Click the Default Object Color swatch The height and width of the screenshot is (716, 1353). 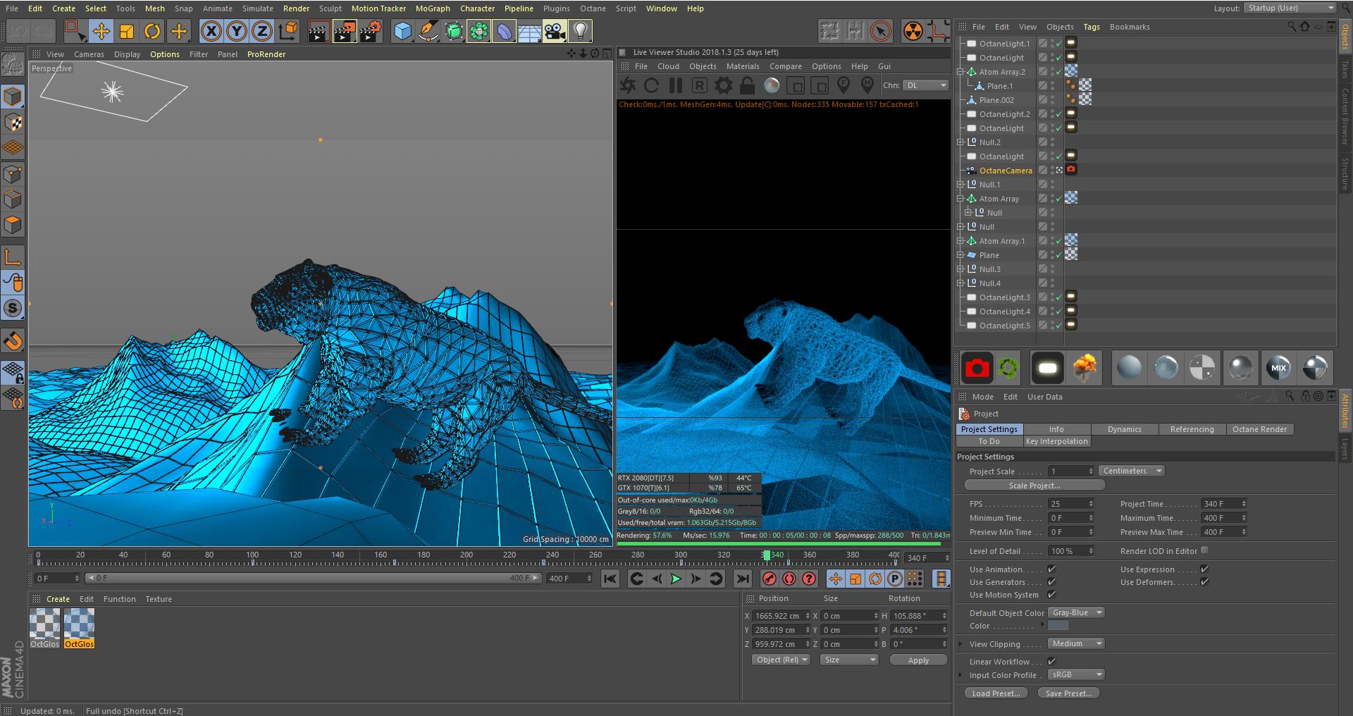click(1058, 626)
